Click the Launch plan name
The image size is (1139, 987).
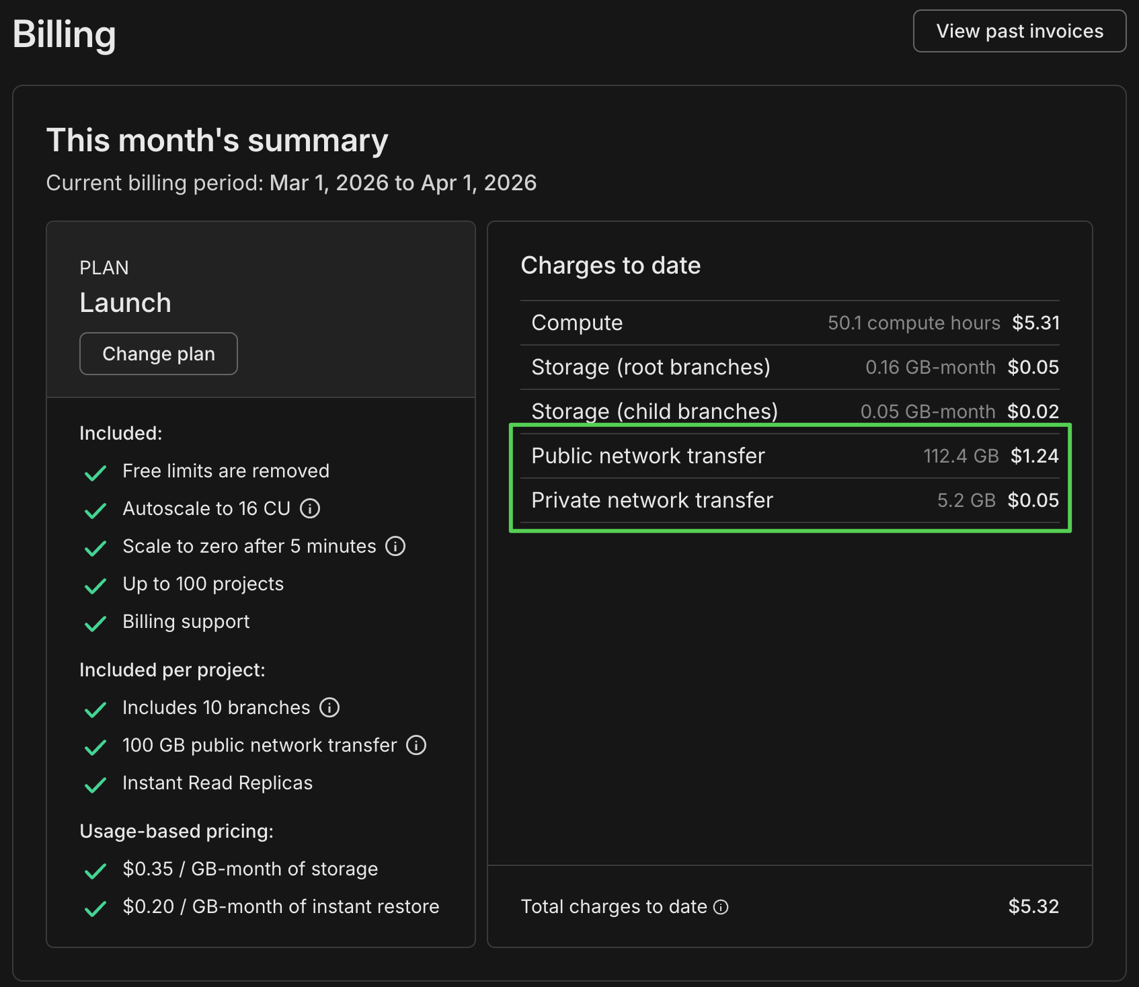[x=125, y=303]
